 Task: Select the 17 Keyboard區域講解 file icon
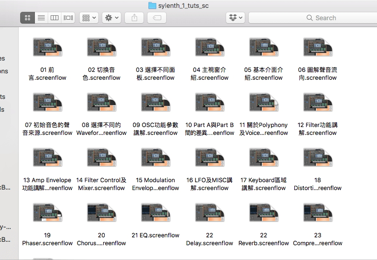tap(264, 157)
